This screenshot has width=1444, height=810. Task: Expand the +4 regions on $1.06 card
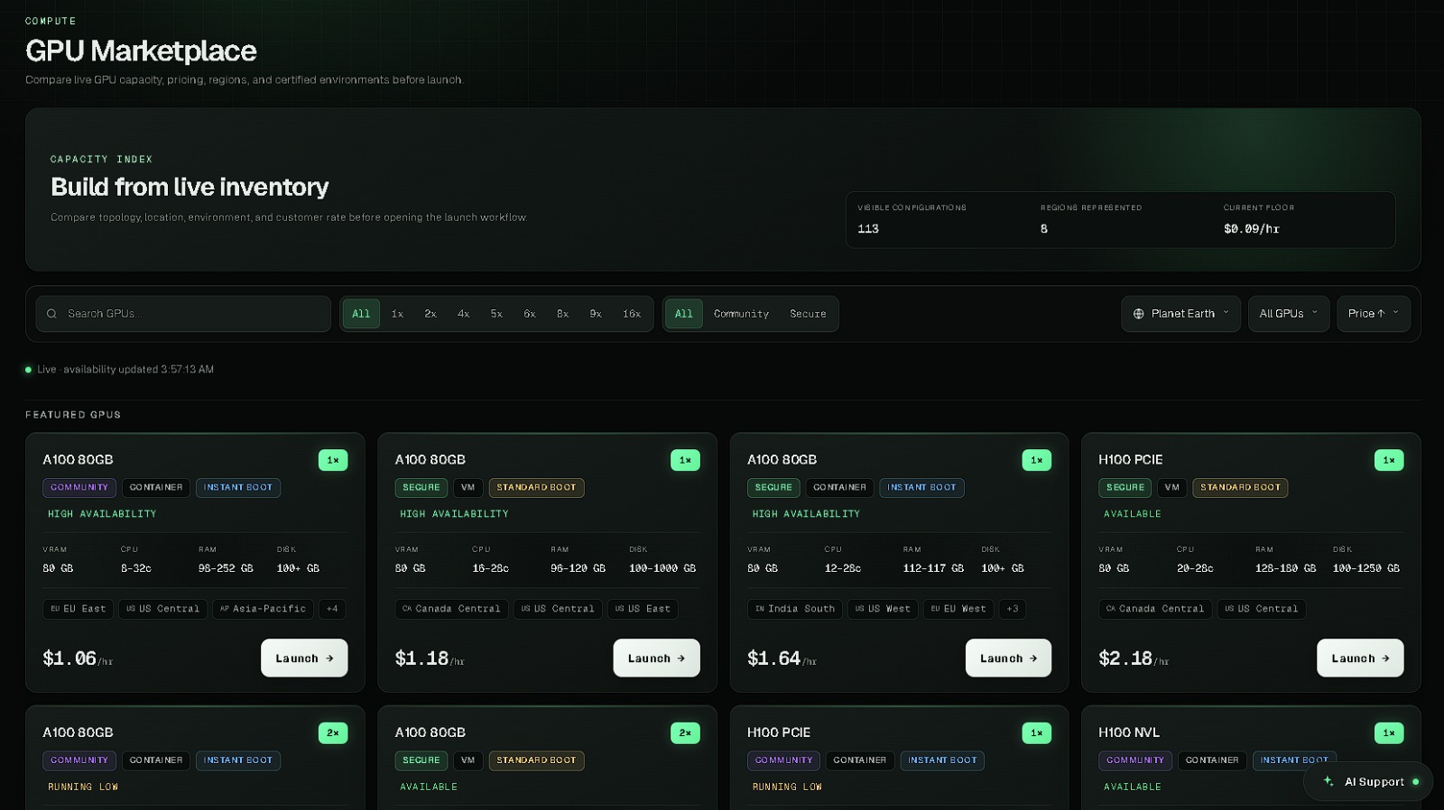tap(332, 609)
